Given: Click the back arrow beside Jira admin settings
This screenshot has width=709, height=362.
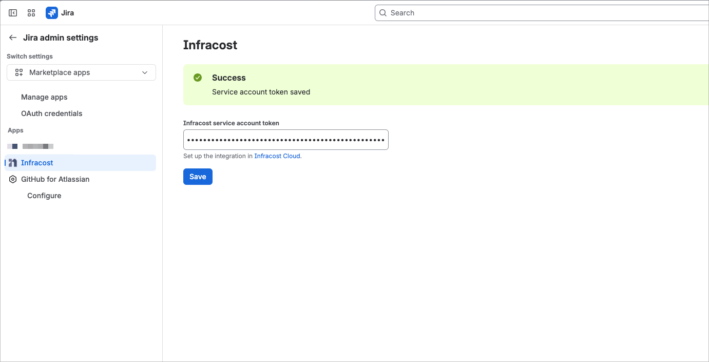Looking at the screenshot, I should 13,37.
